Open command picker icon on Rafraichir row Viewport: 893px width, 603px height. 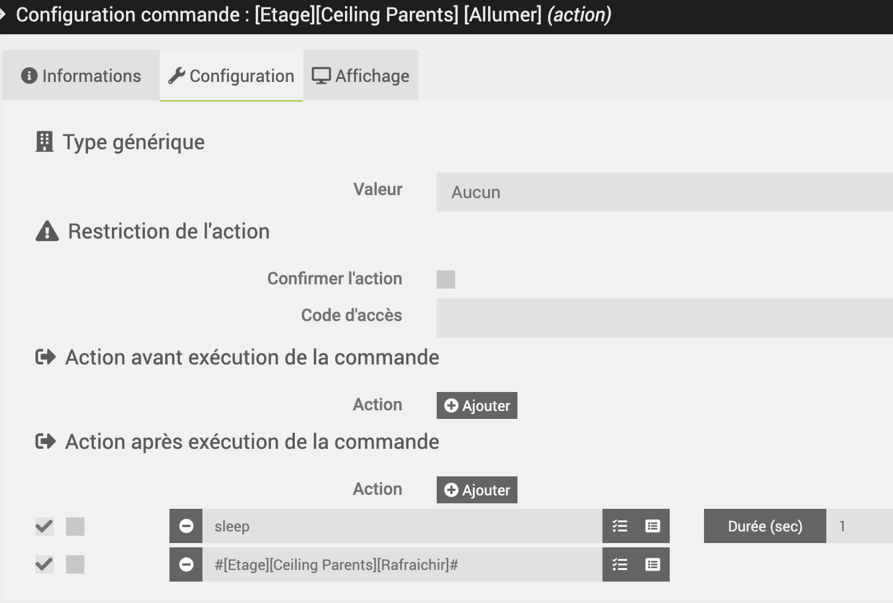pyautogui.click(x=653, y=564)
